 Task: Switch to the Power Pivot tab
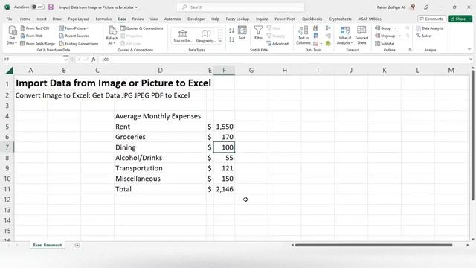[285, 19]
